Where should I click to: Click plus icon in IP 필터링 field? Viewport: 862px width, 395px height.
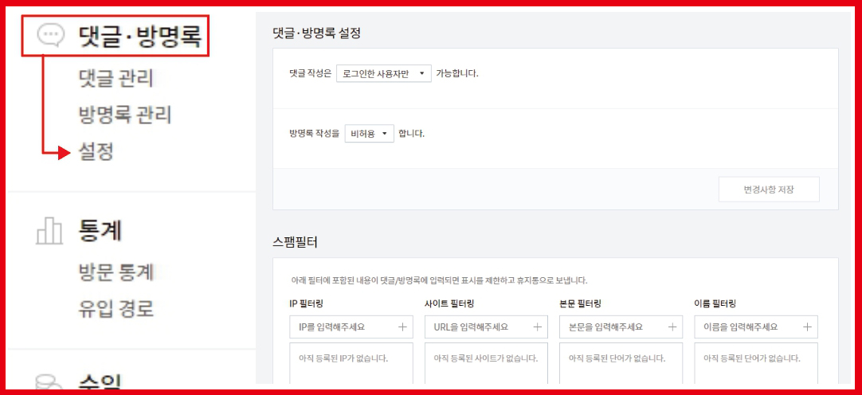tap(402, 327)
